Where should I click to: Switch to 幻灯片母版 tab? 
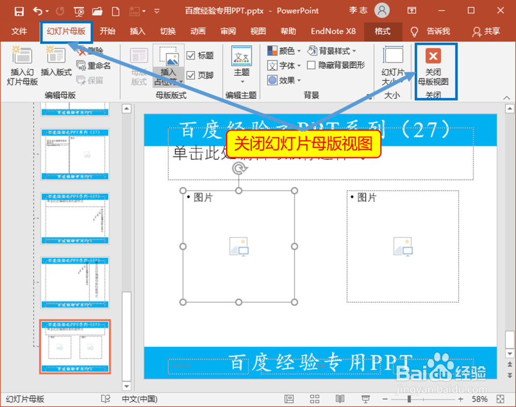pyautogui.click(x=66, y=31)
